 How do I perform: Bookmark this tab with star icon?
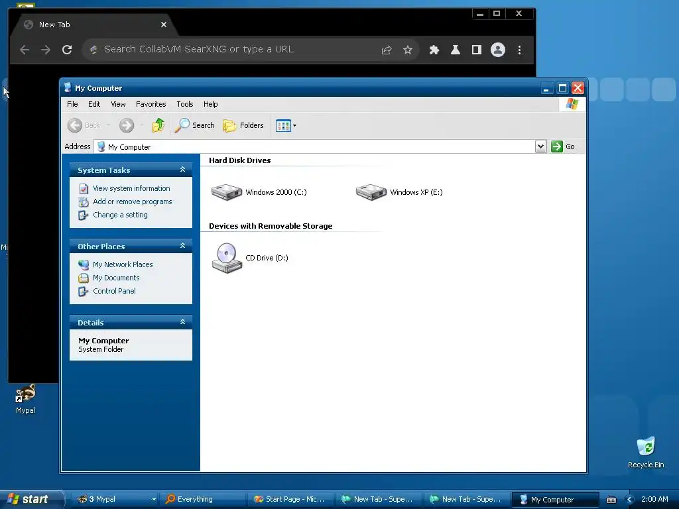(408, 50)
